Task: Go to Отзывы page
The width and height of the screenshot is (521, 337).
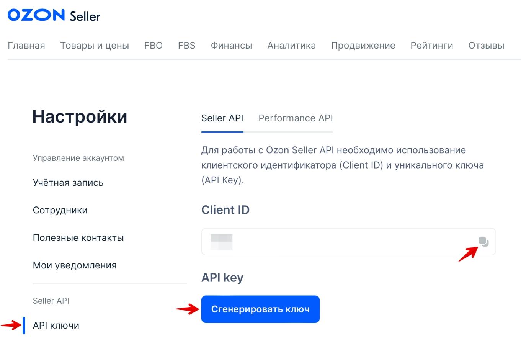Action: click(486, 46)
